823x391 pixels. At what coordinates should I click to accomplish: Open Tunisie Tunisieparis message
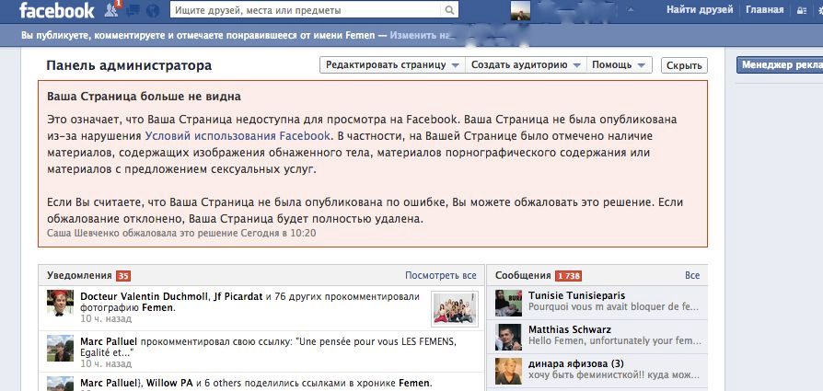tap(597, 303)
